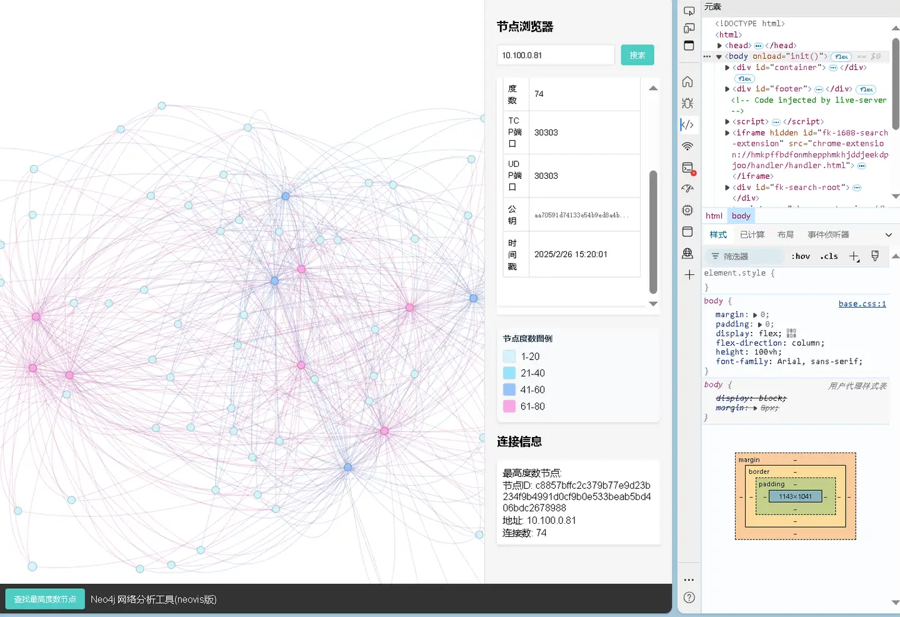
Task: Open the Sources bug icon tool
Action: tap(687, 103)
